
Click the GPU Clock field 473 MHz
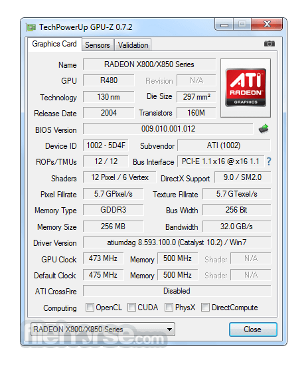tap(103, 258)
